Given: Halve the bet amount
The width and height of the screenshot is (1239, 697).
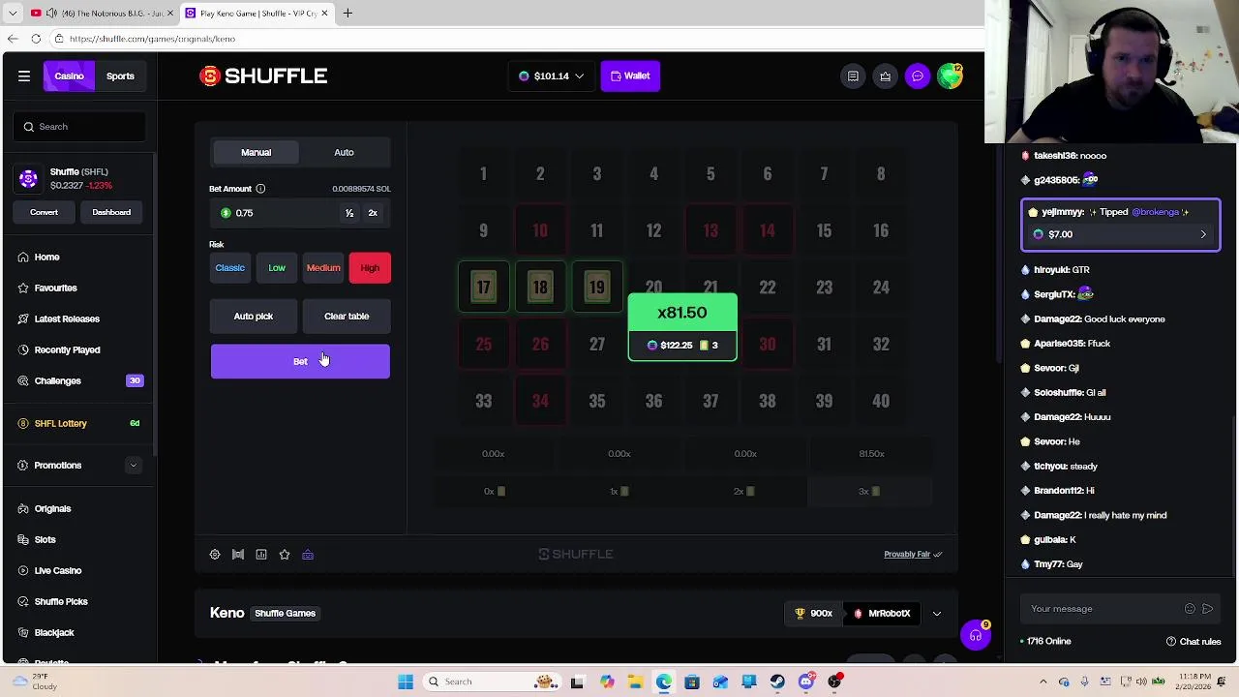Looking at the screenshot, I should point(349,213).
